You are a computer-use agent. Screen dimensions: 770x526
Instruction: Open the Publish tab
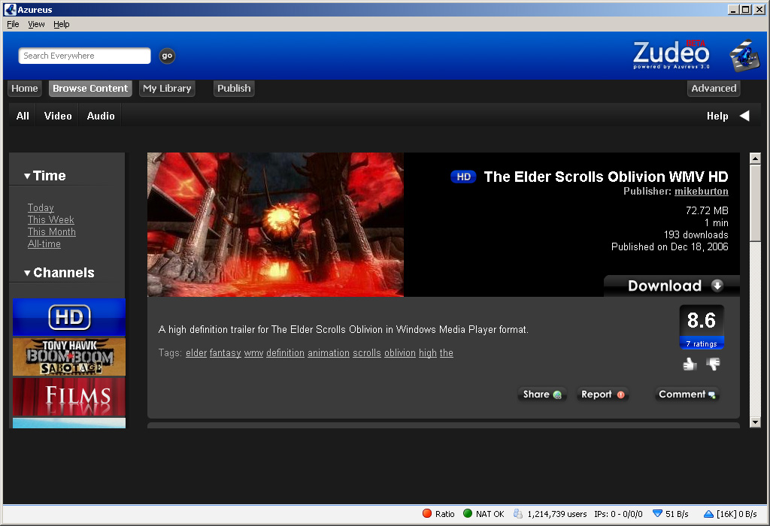tap(234, 89)
